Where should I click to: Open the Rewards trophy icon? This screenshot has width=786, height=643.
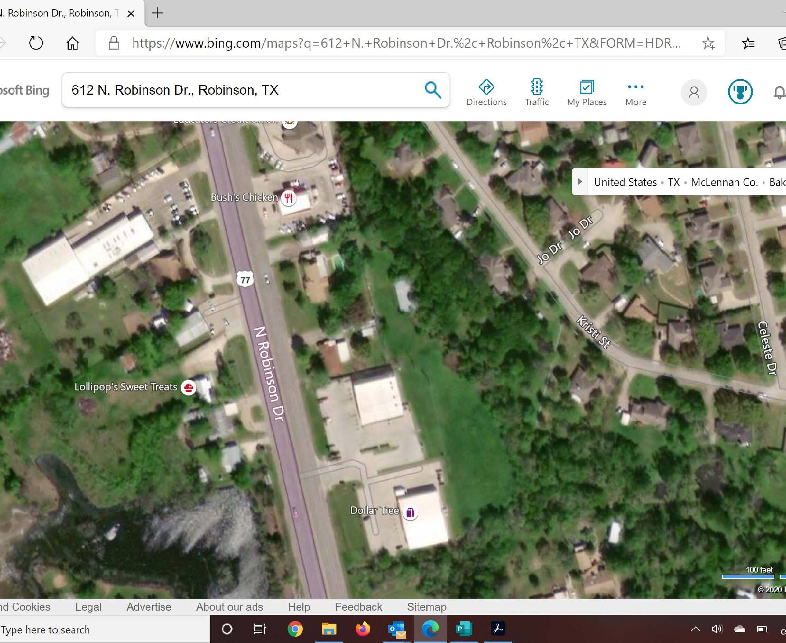click(740, 92)
